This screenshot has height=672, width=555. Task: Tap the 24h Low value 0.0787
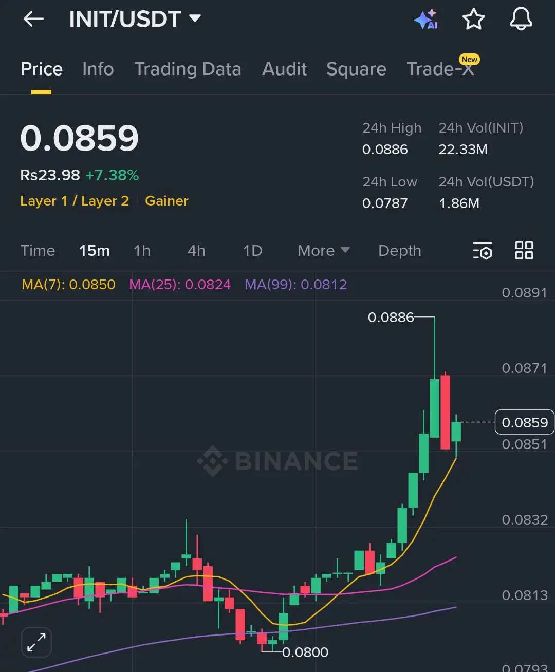point(385,203)
